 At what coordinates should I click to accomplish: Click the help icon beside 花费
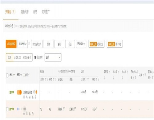[x=145, y=75]
